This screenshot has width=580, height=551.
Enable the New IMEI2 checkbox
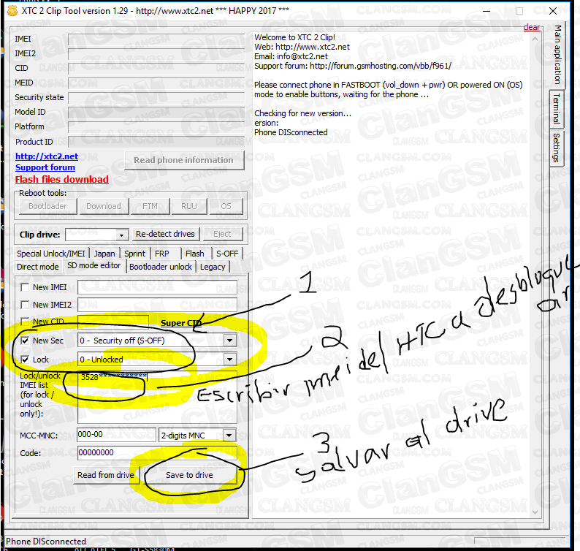(x=25, y=305)
